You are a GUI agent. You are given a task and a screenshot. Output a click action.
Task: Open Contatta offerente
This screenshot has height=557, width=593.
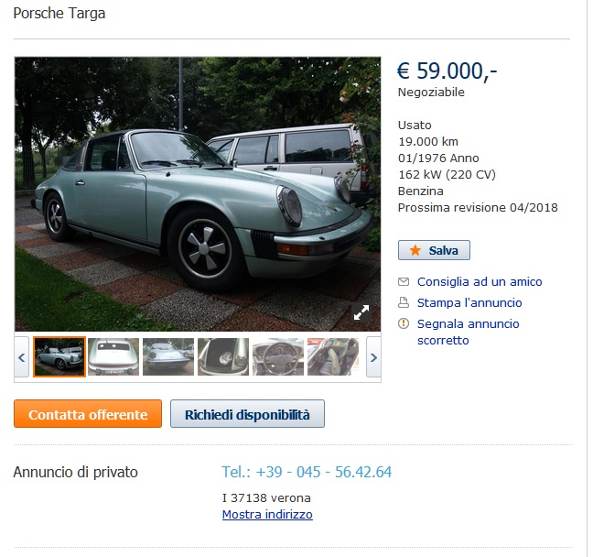click(88, 414)
